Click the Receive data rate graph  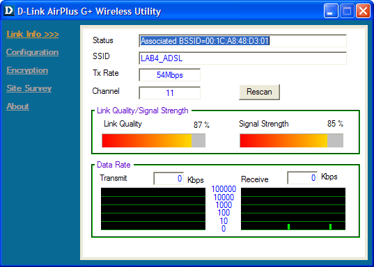click(293, 209)
